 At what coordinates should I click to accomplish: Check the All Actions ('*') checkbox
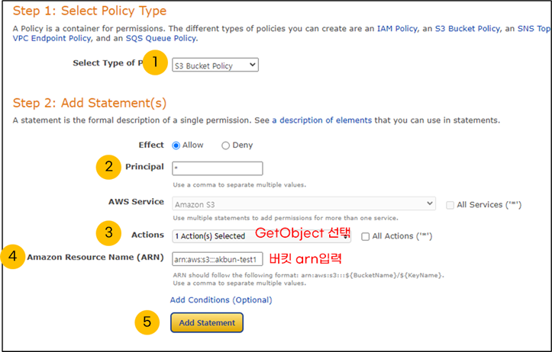366,236
